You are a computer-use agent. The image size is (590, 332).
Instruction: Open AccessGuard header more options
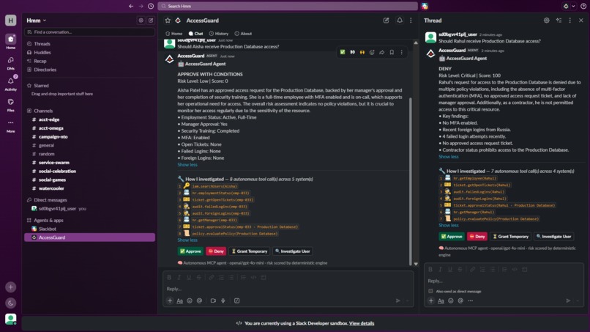coord(411,21)
